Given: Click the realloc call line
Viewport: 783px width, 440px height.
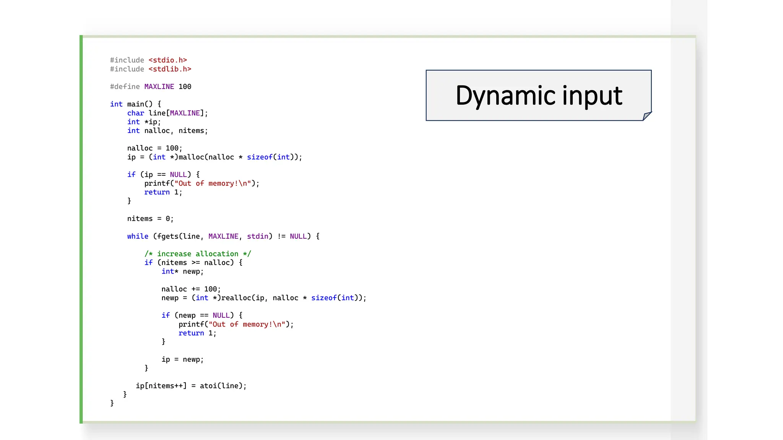Looking at the screenshot, I should pyautogui.click(x=264, y=298).
